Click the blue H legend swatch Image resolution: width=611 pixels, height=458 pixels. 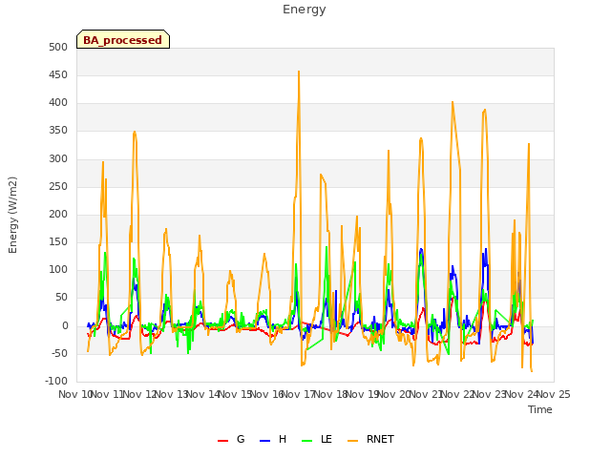[x=264, y=441]
